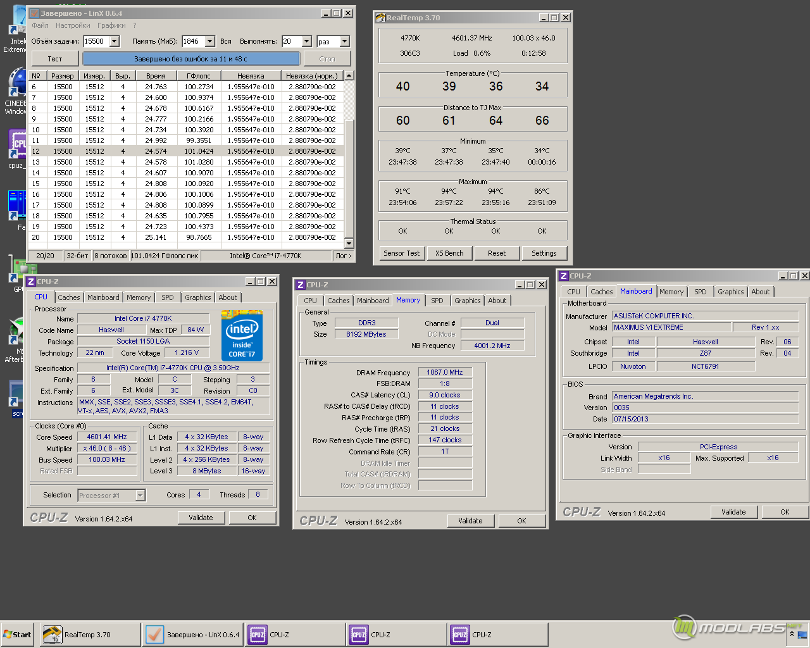Run XS Bench in RealTemp
This screenshot has width=810, height=648.
coord(449,253)
